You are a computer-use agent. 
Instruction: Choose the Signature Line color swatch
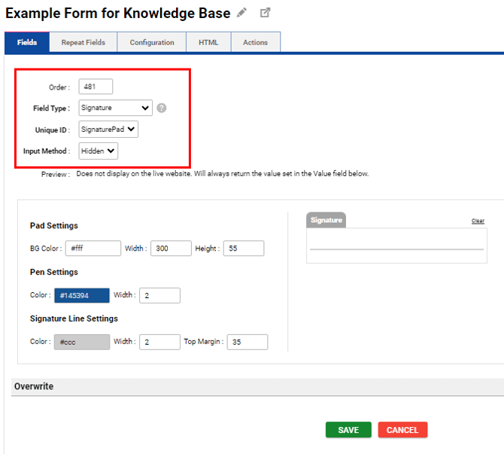click(x=82, y=342)
